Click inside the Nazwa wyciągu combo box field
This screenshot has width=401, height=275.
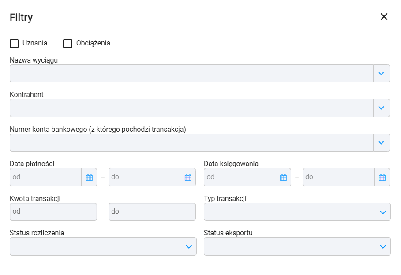tap(191, 73)
